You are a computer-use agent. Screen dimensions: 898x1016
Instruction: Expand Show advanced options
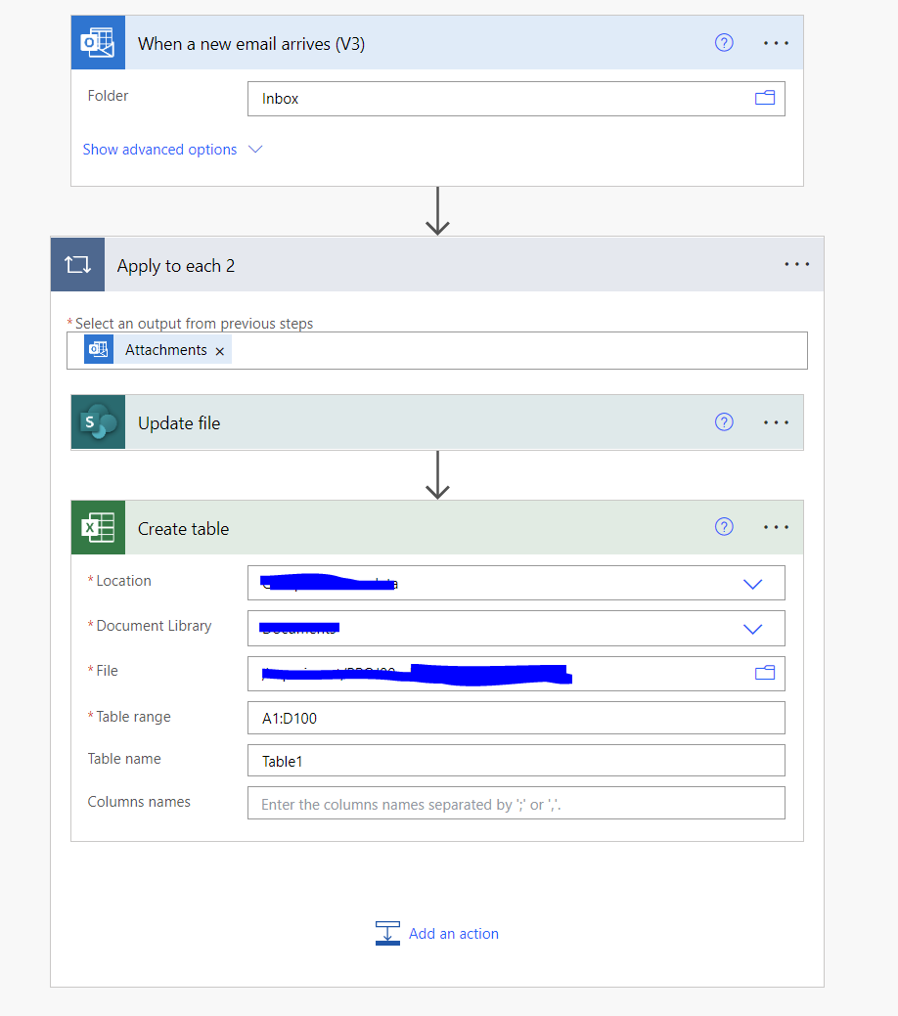(159, 149)
